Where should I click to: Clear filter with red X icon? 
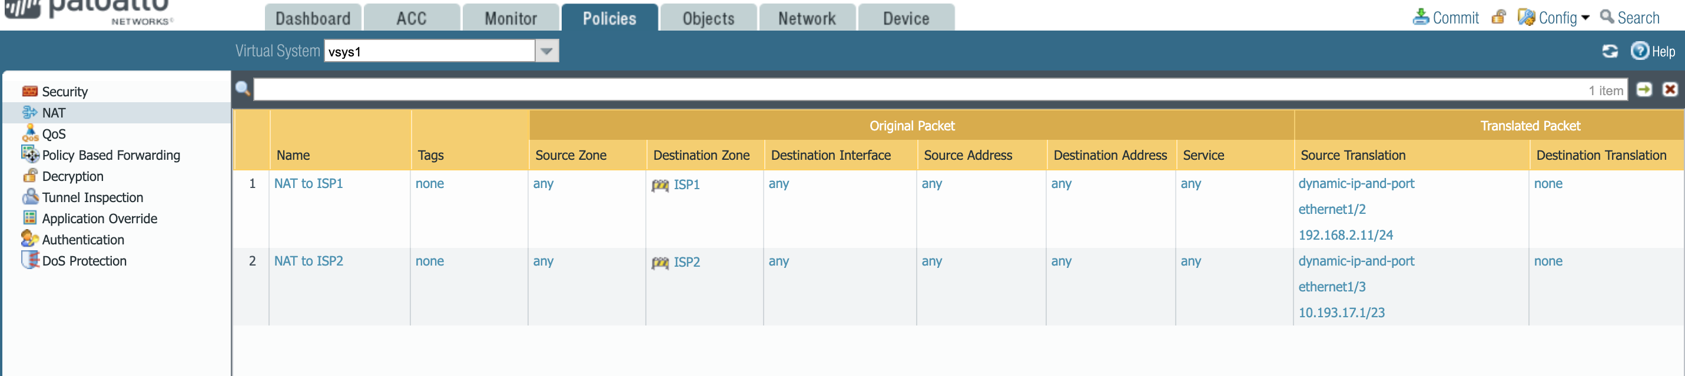[1670, 89]
